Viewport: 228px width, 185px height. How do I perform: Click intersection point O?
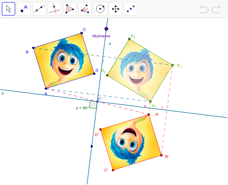coord(97,101)
